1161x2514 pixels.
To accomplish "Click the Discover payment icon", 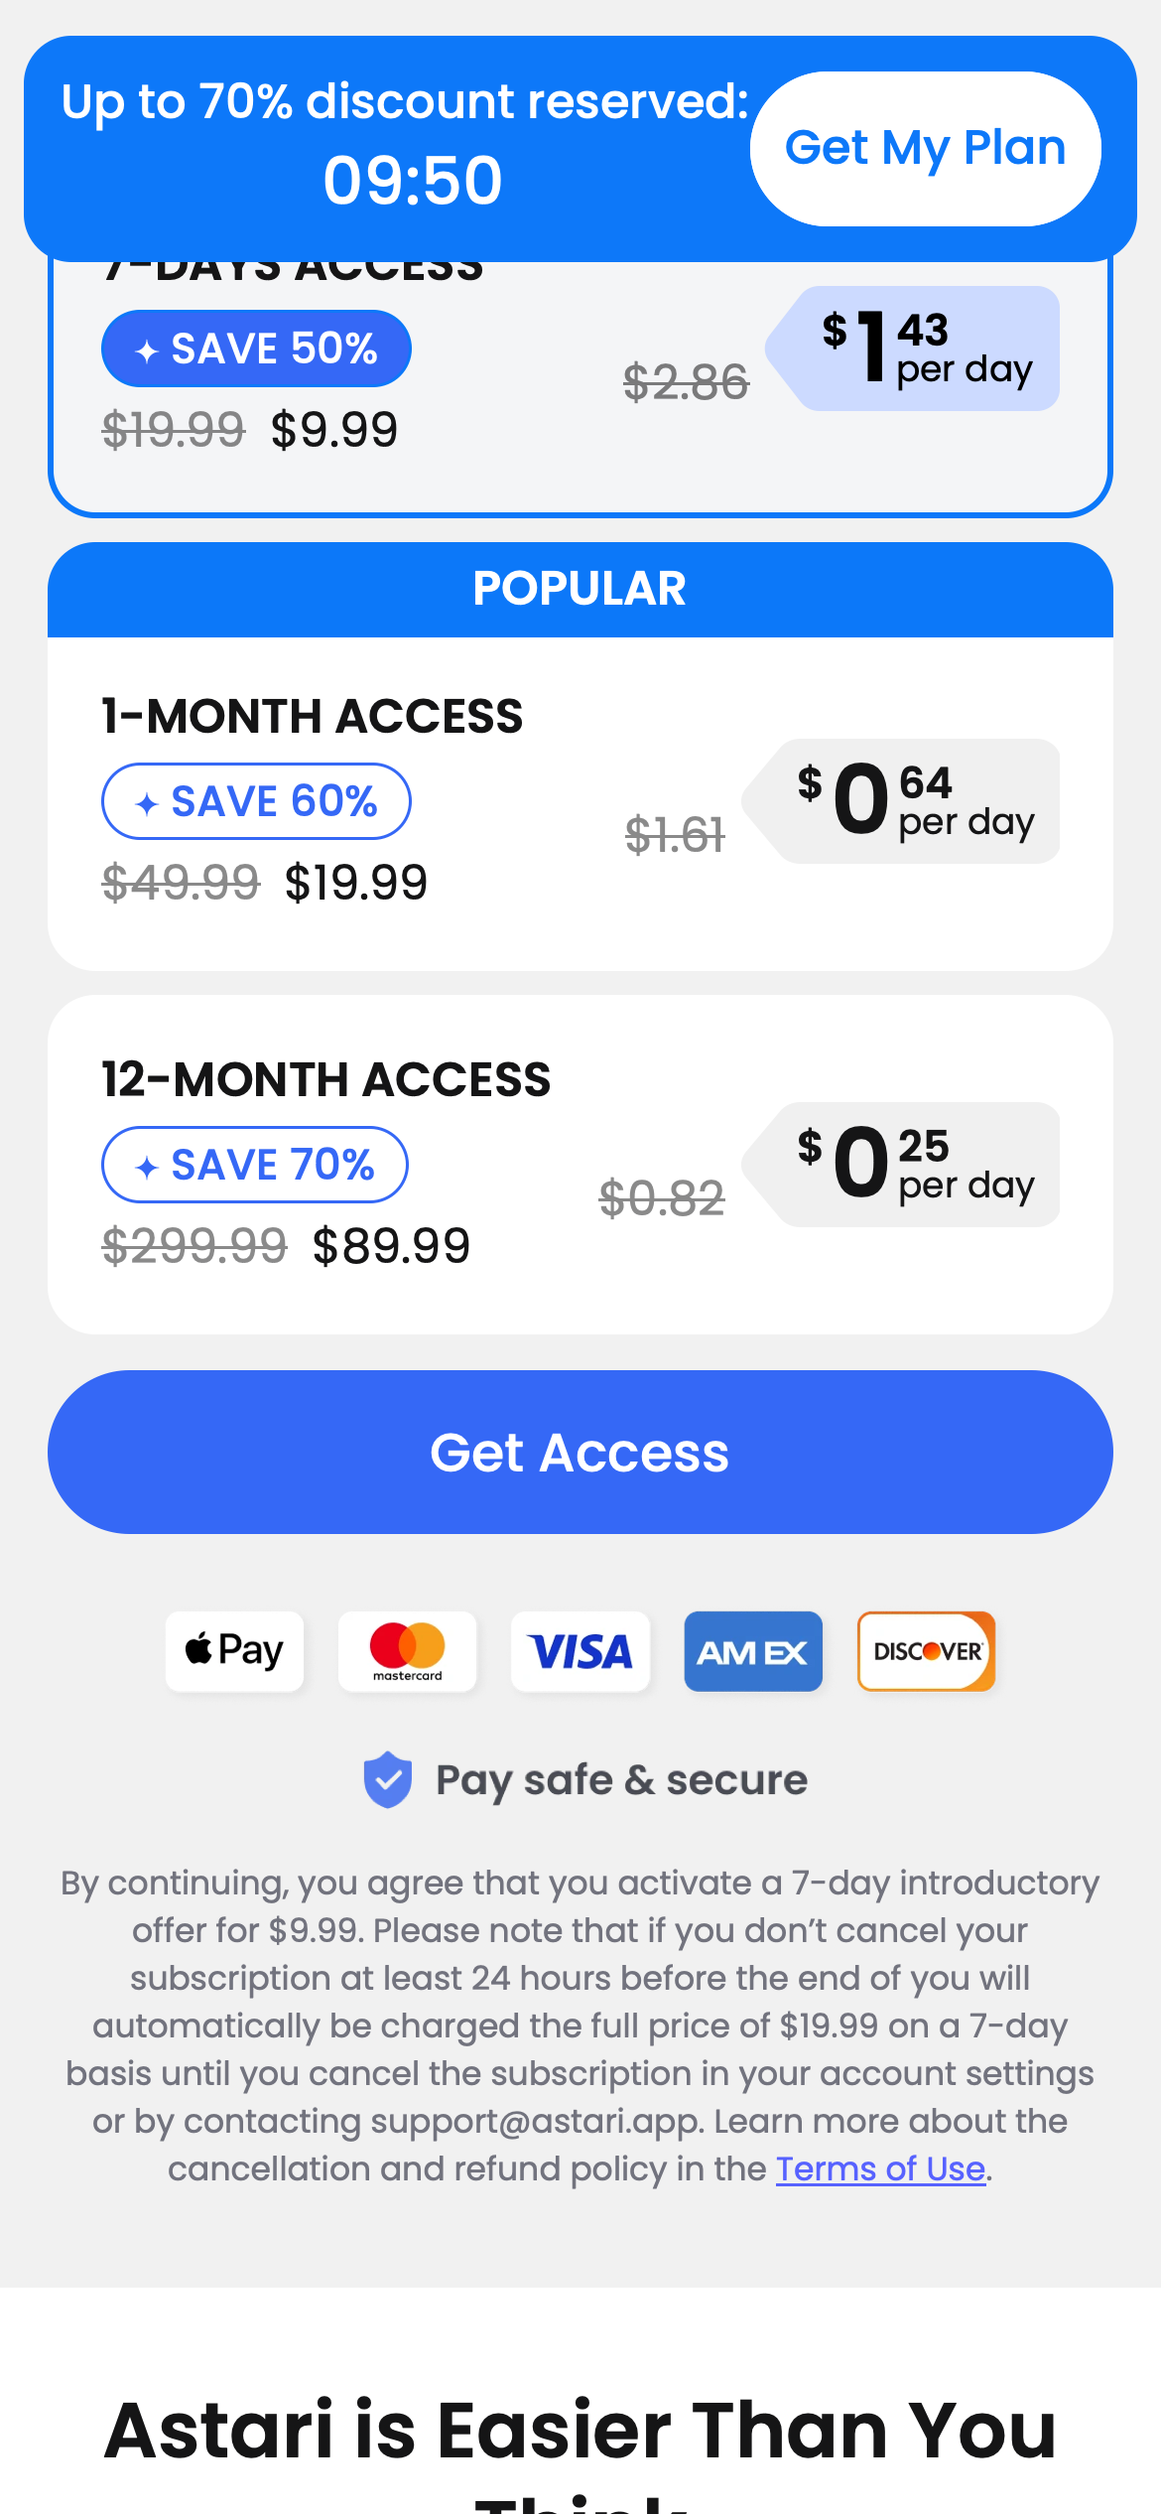I will click(x=926, y=1651).
